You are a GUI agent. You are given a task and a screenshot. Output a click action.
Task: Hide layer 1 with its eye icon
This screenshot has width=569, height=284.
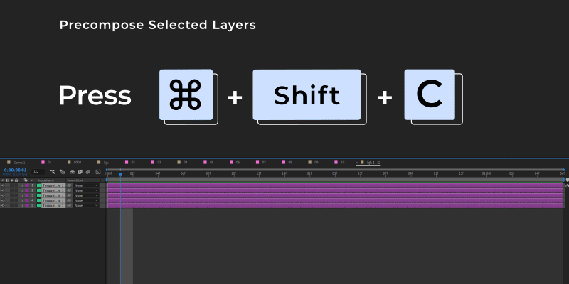pos(3,185)
